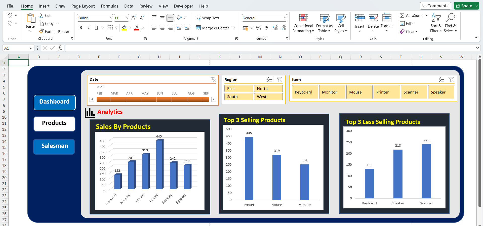Click the Align Left icon
483x226 pixels.
(154, 28)
